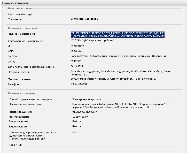Image resolution: width=187 pixels, height=153 pixels.
Task: Click the empty Код ГАТИ value area
Action: pos(119,145)
